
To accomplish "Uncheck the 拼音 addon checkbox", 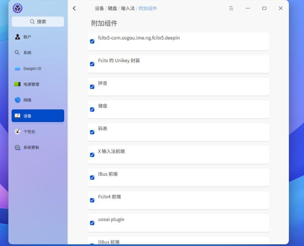I will point(92,87).
